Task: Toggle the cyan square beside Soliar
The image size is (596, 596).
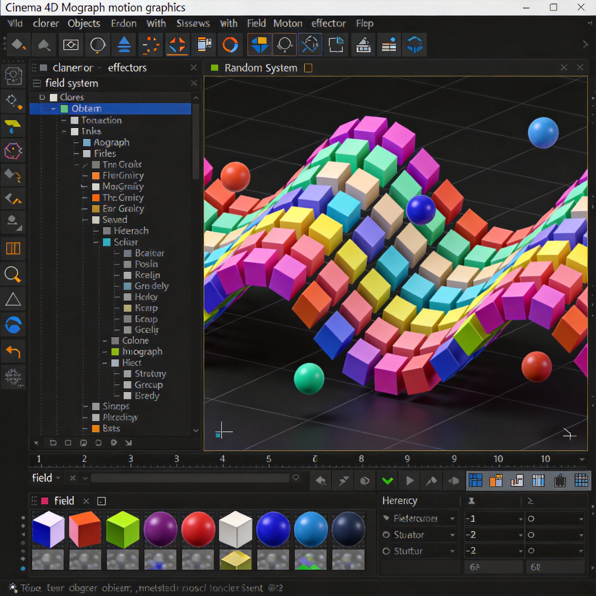Action: pos(107,242)
